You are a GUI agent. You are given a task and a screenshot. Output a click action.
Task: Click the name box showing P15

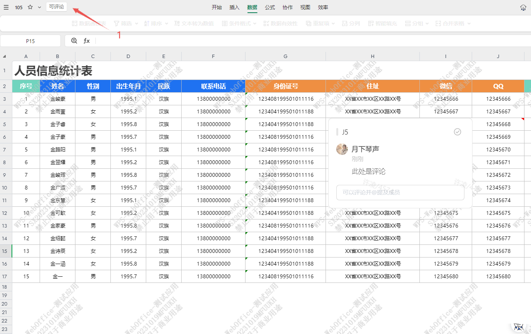(30, 41)
